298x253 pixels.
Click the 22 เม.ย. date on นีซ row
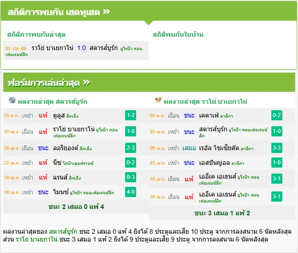[11, 163]
